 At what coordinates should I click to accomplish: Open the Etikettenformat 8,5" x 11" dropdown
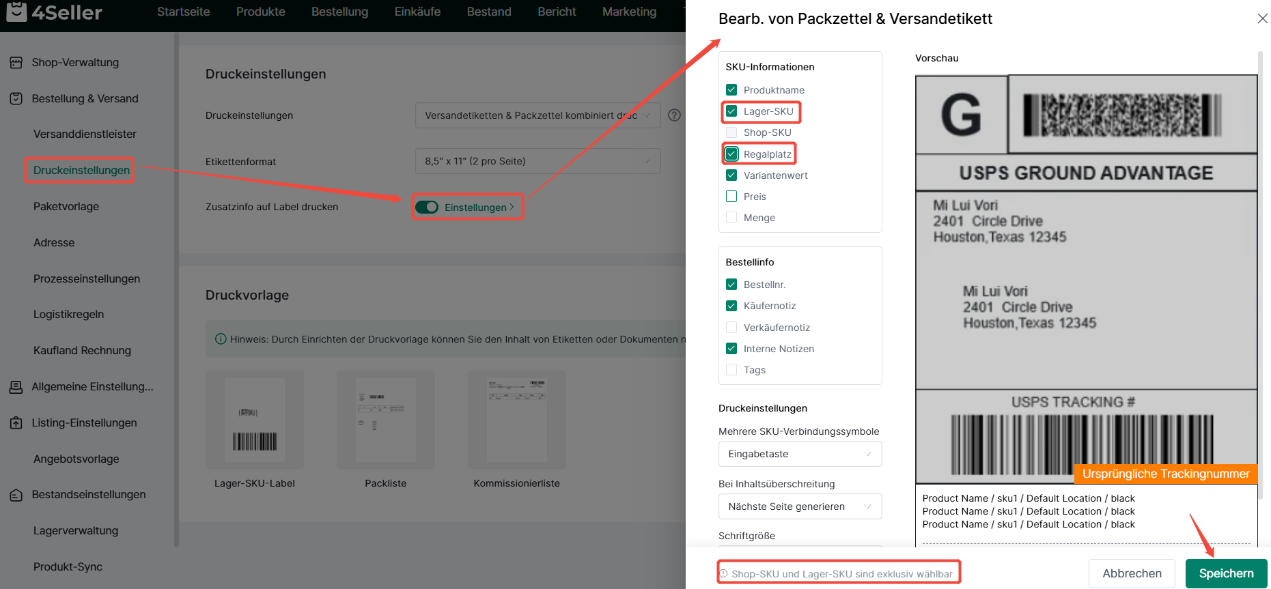tap(537, 161)
